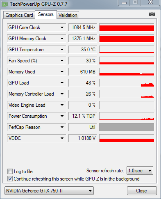Viewport: 161px width, 199px height.
Task: Enable the Log to file checkbox
Action: pos(10,171)
